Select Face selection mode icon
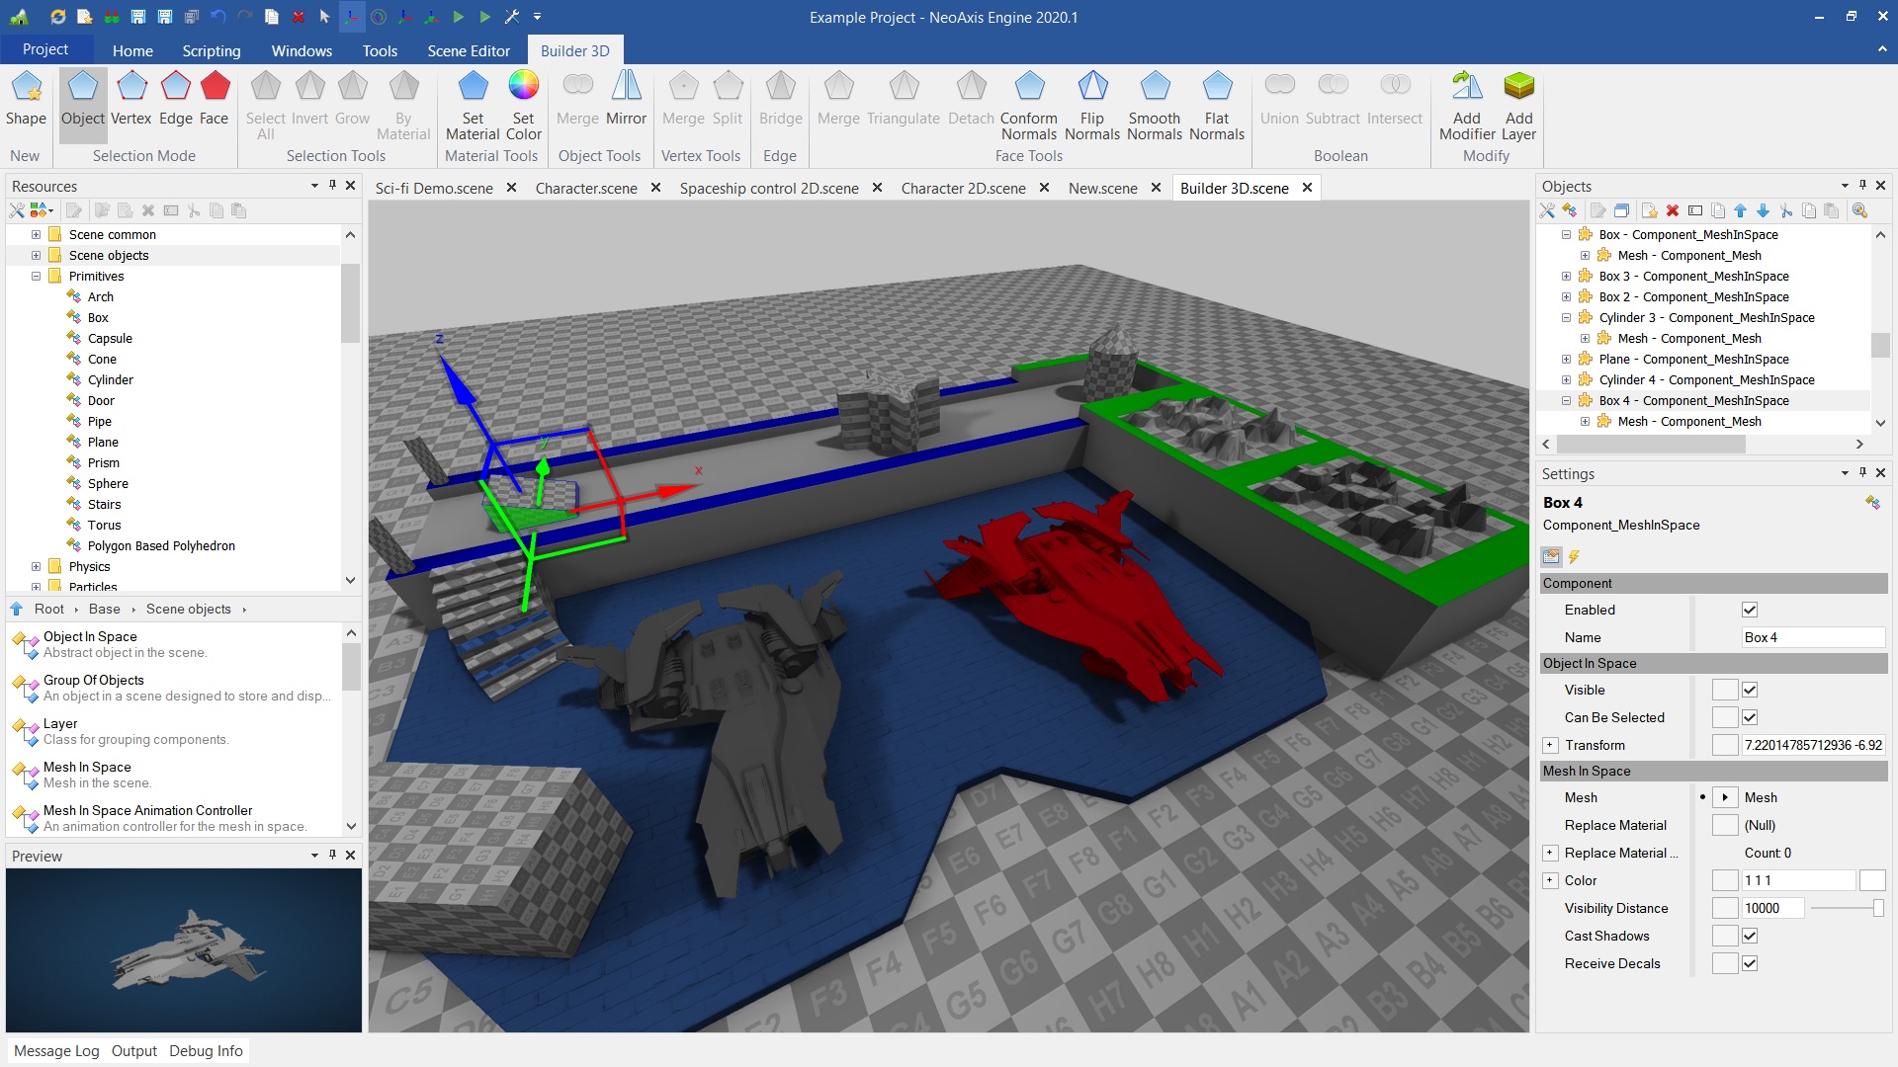Screen dimensions: 1898x1067 tap(214, 99)
